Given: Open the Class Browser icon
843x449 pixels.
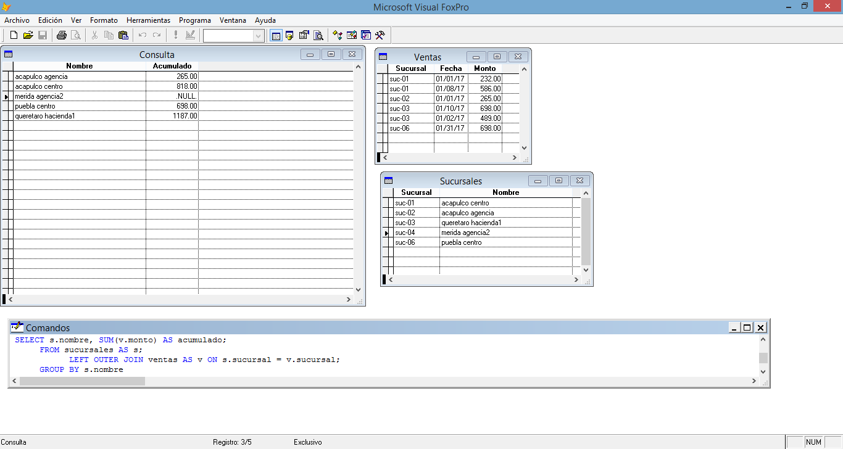Looking at the screenshot, I should [x=338, y=36].
